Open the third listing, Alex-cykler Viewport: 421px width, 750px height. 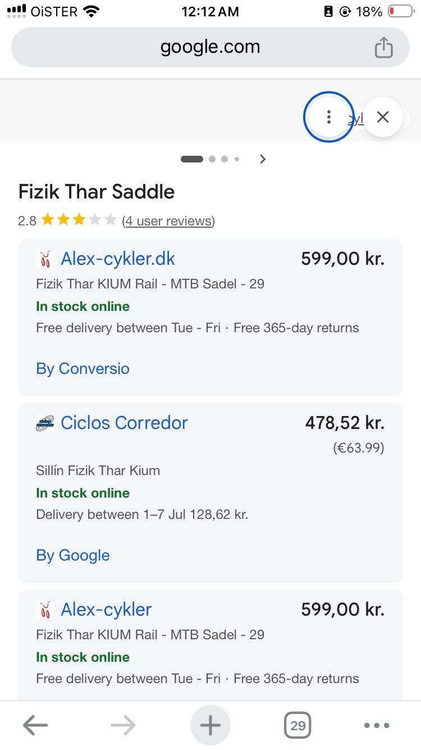tap(106, 609)
